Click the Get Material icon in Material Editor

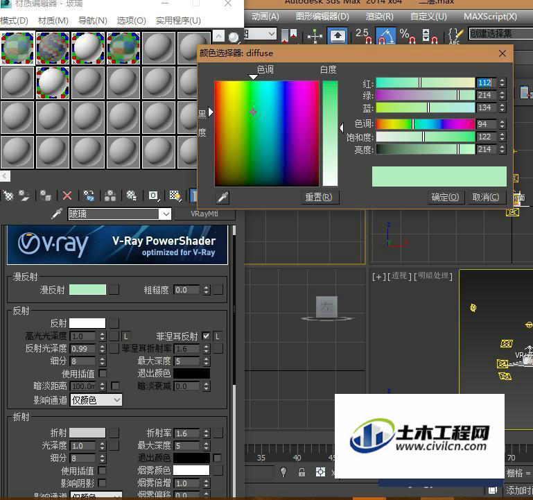pyautogui.click(x=8, y=196)
